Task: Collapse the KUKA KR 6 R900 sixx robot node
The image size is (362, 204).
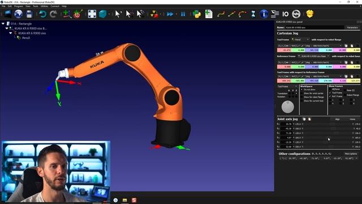Action: click(x=11, y=33)
